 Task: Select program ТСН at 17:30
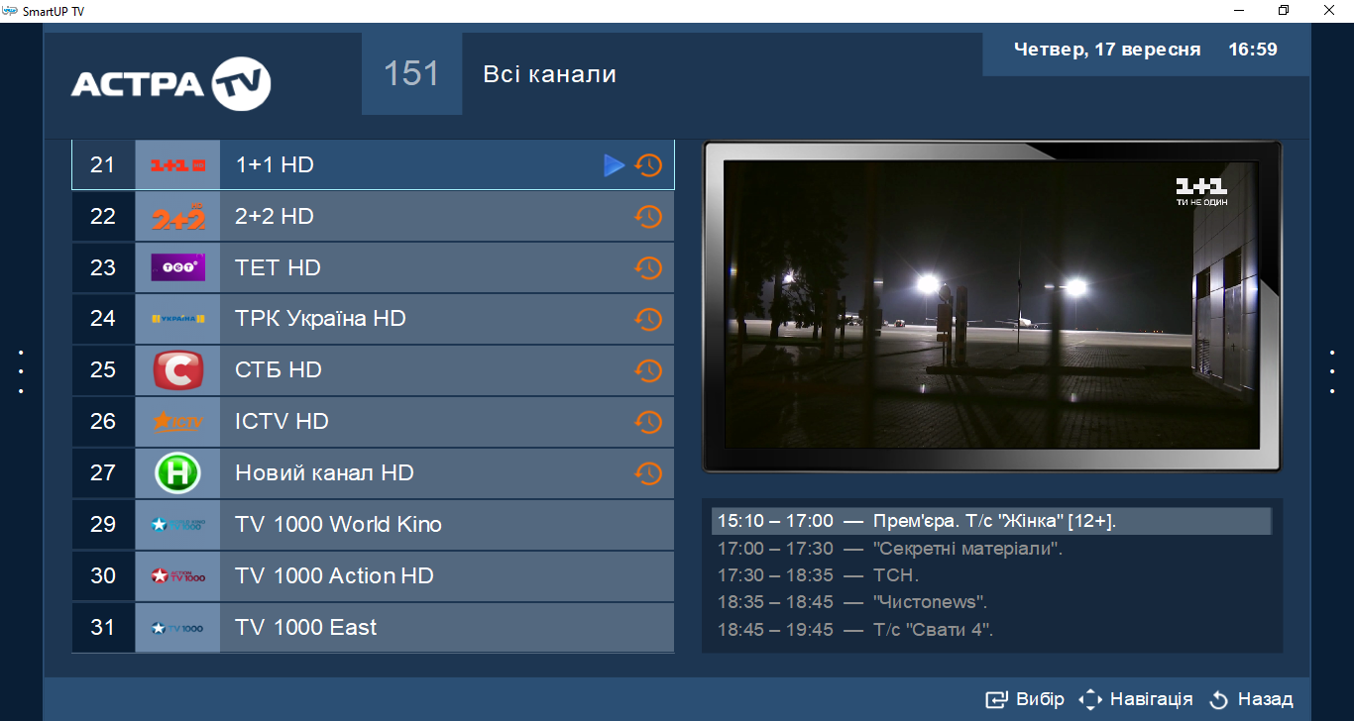(819, 575)
